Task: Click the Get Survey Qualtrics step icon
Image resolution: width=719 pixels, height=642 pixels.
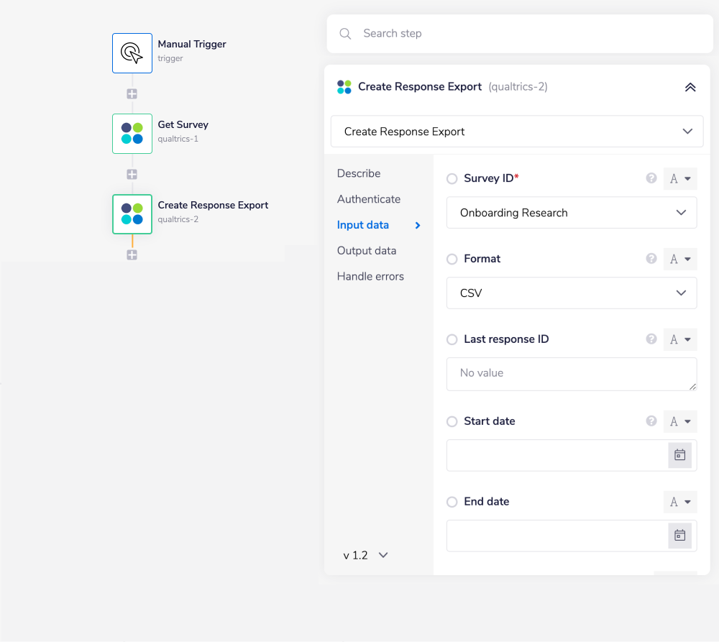Action: tap(132, 134)
